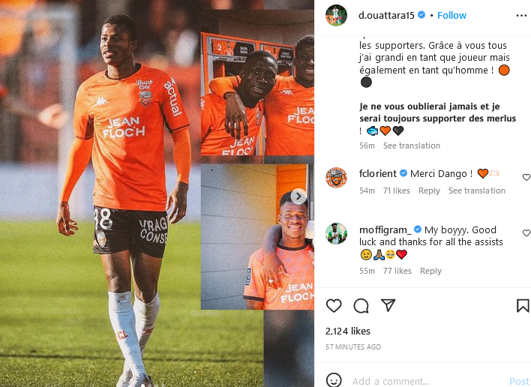Like the post with the heart icon

[334, 306]
